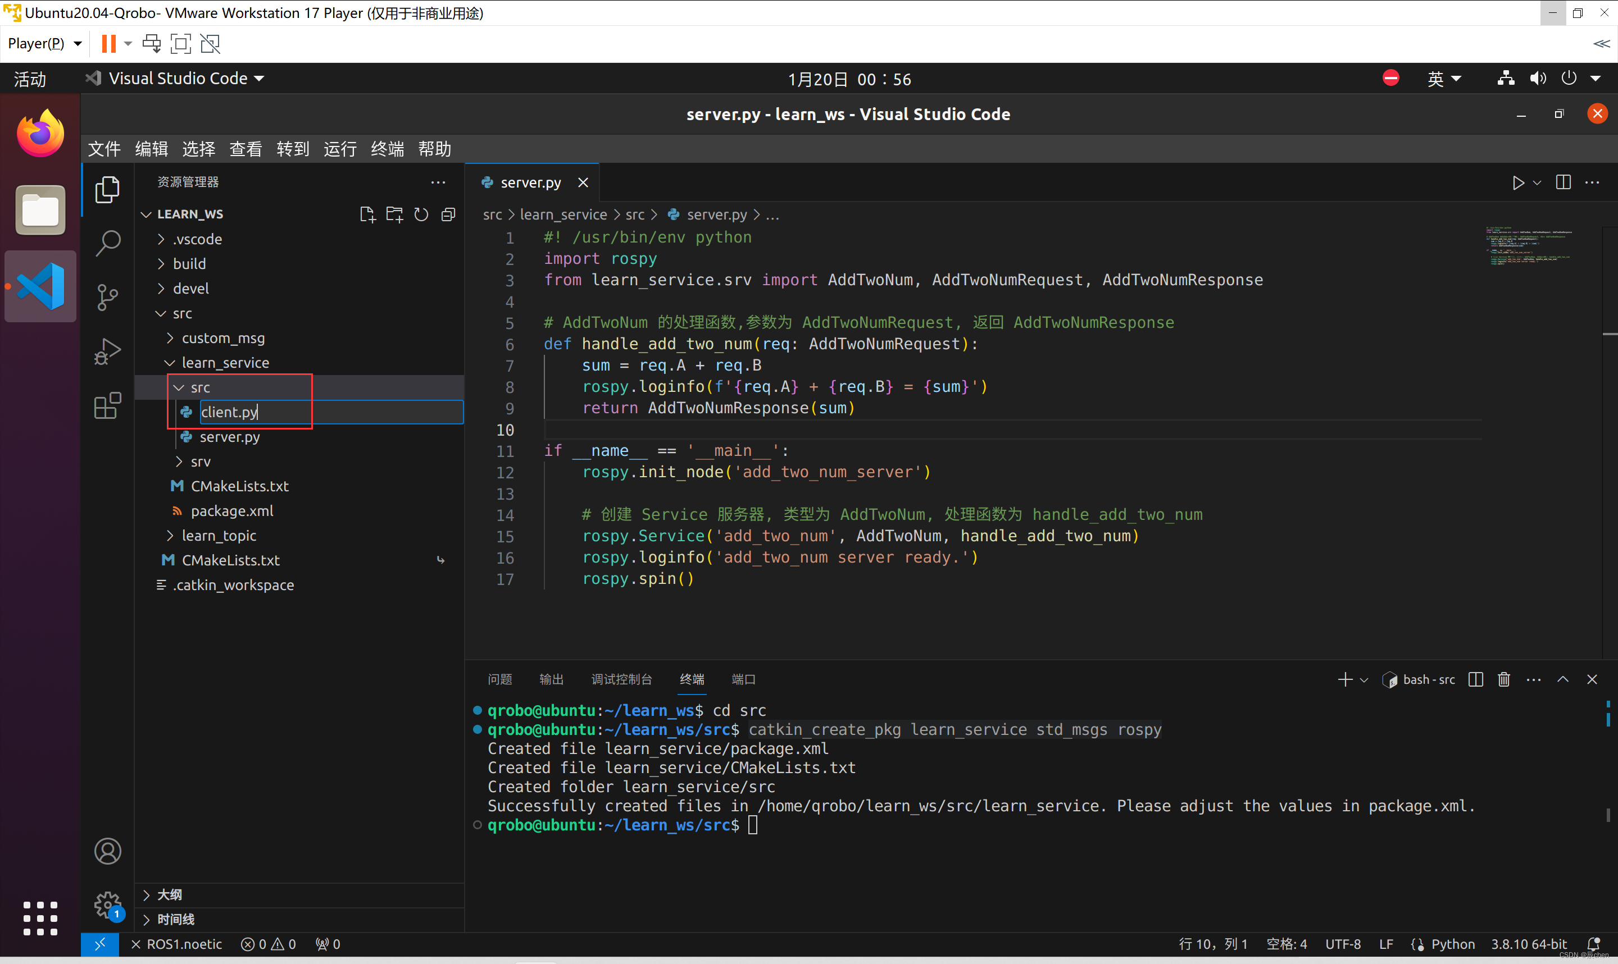Switch to the 问题 panel tab
The height and width of the screenshot is (964, 1618).
point(499,679)
